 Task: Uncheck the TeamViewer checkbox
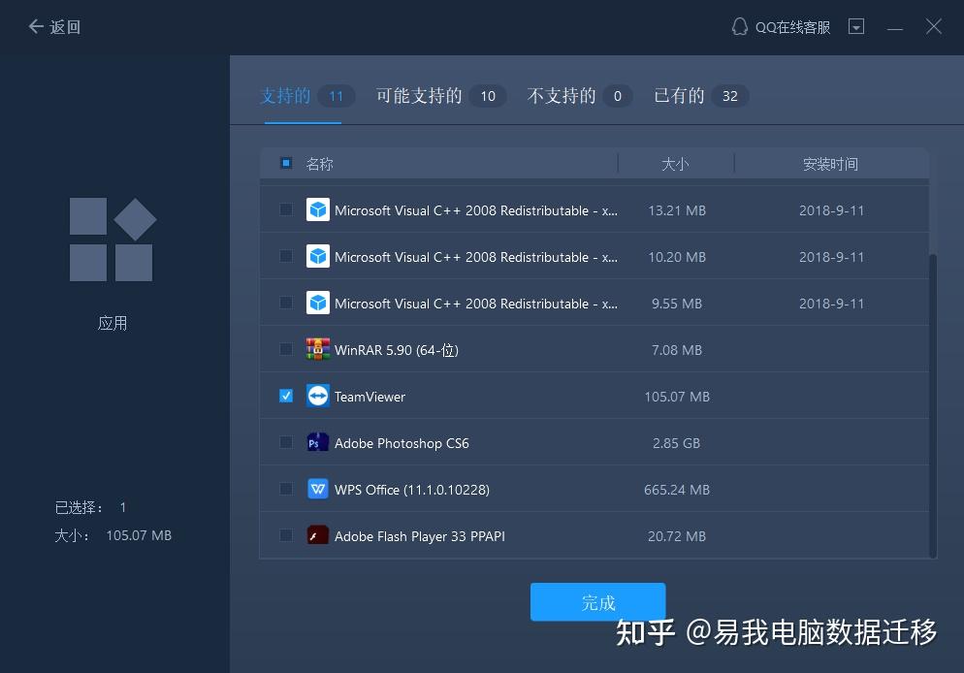point(286,396)
